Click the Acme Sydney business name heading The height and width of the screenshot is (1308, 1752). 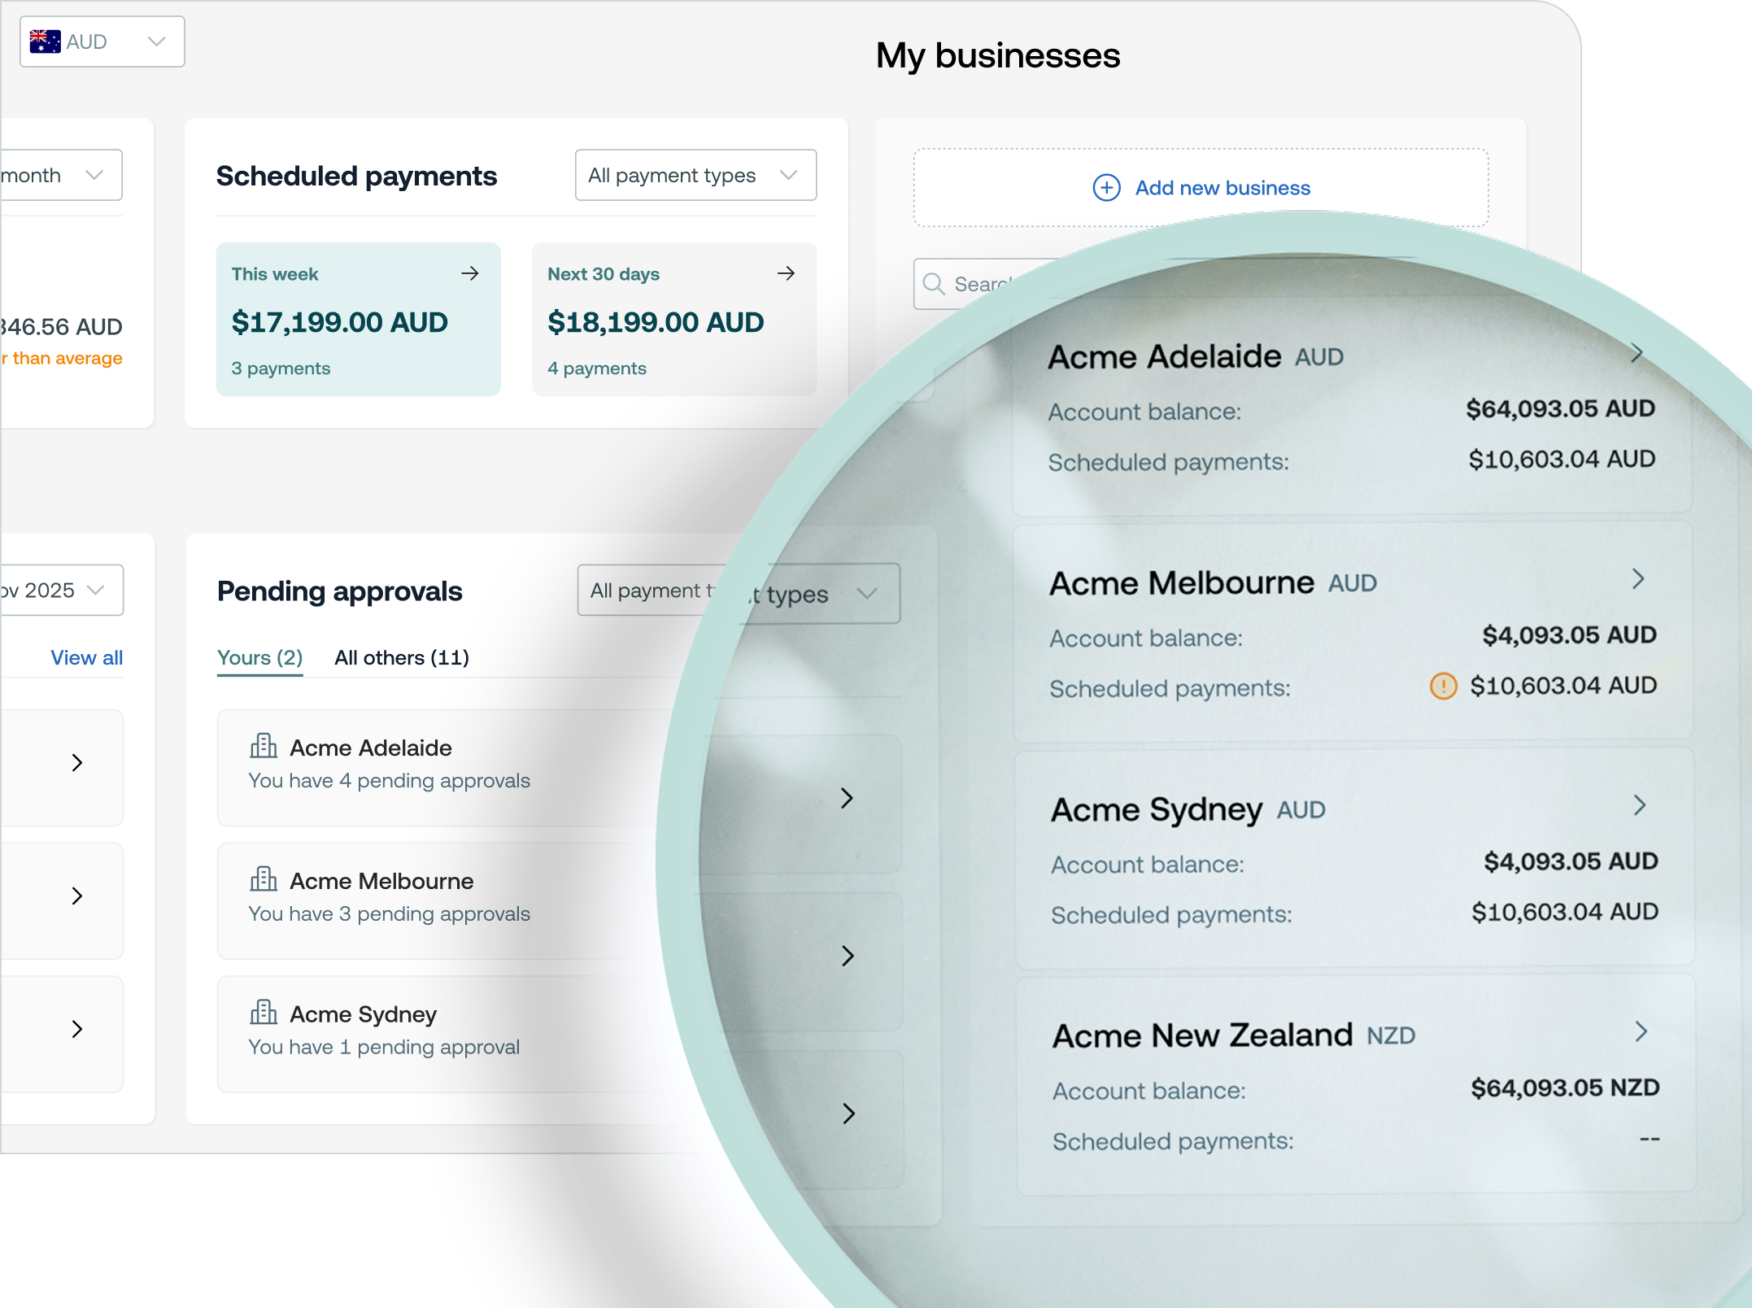(x=1157, y=809)
